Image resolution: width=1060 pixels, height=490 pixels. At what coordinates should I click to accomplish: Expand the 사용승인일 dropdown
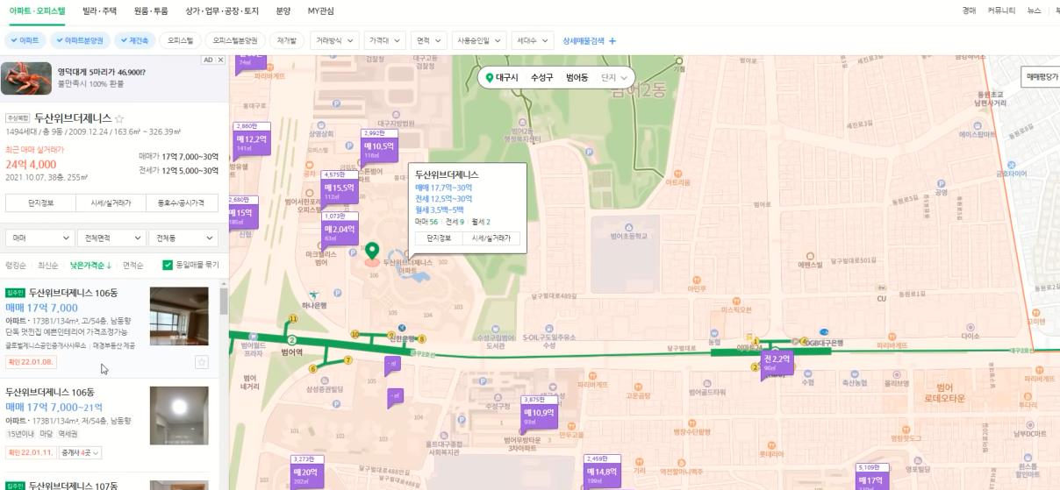click(479, 40)
